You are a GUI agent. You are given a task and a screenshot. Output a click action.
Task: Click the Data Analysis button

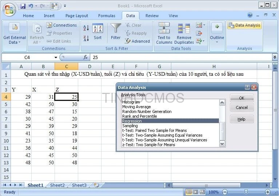point(244,25)
